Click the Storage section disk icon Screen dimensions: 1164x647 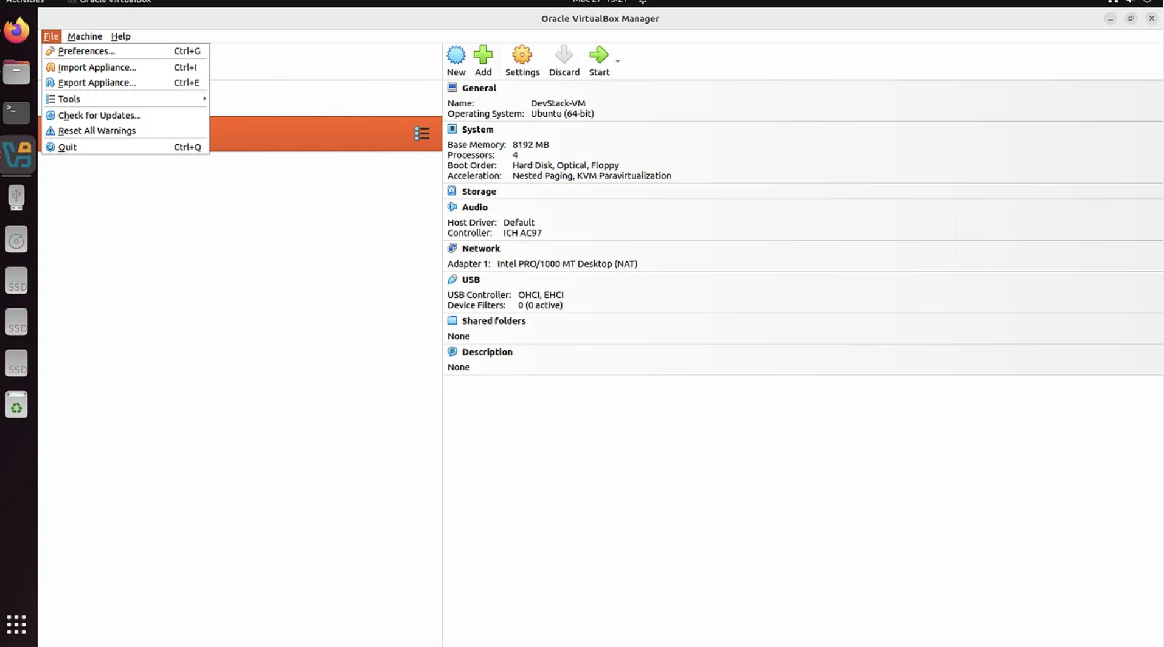tap(452, 191)
